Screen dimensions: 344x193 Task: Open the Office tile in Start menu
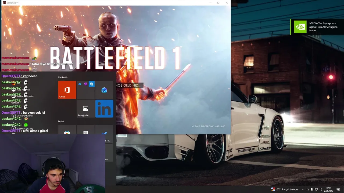pyautogui.click(x=67, y=90)
